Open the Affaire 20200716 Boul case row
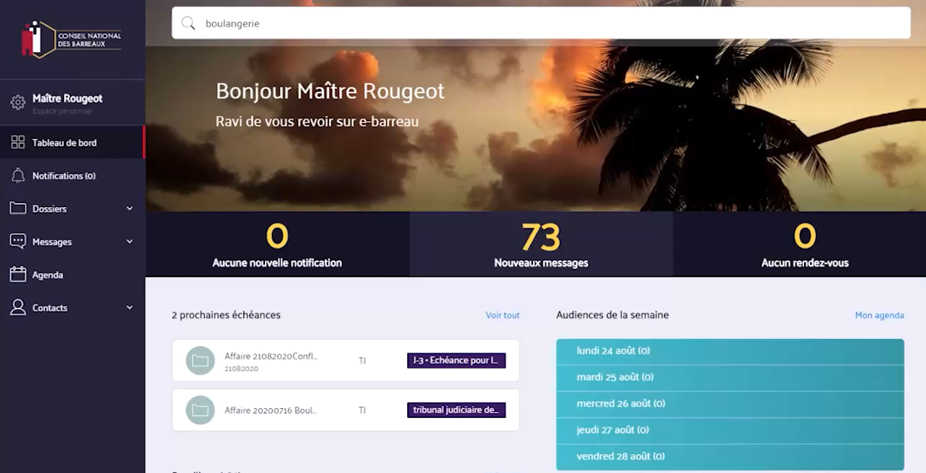Viewport: 926px width, 473px height. point(346,410)
